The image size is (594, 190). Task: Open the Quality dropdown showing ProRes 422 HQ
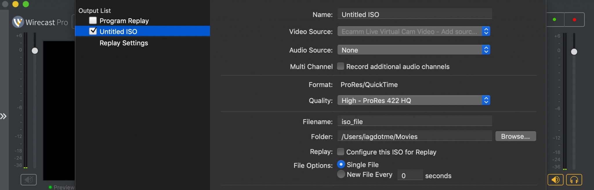[414, 100]
